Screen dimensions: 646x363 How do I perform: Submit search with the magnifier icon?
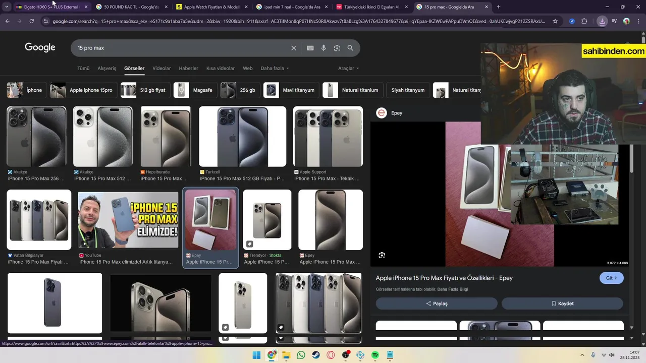350,48
